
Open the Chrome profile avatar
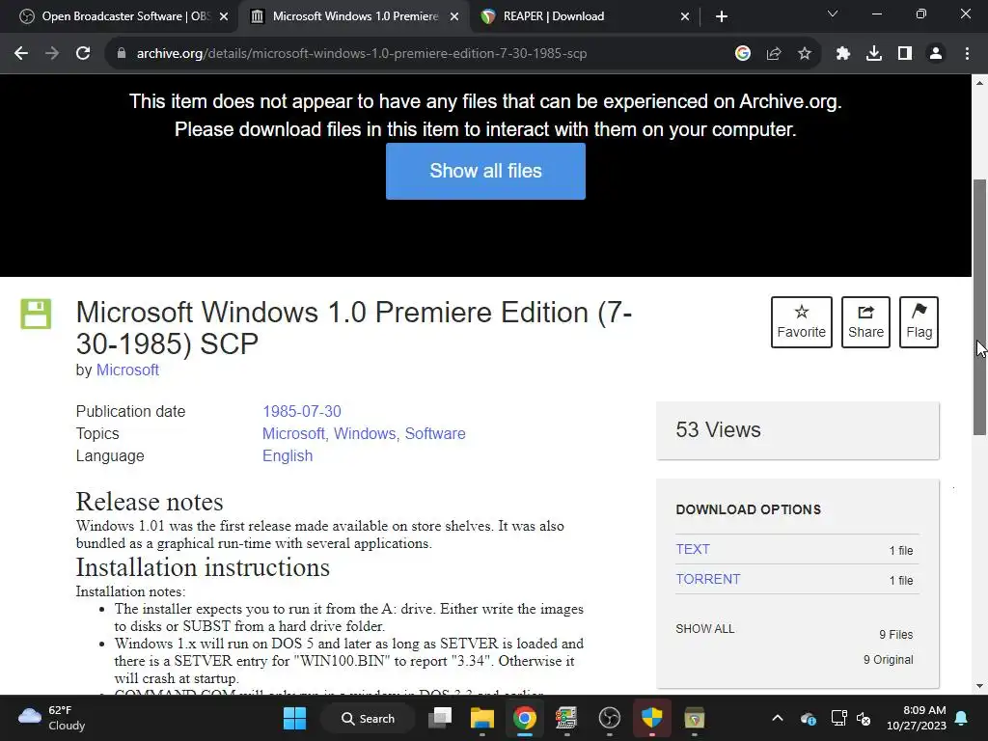coord(936,54)
